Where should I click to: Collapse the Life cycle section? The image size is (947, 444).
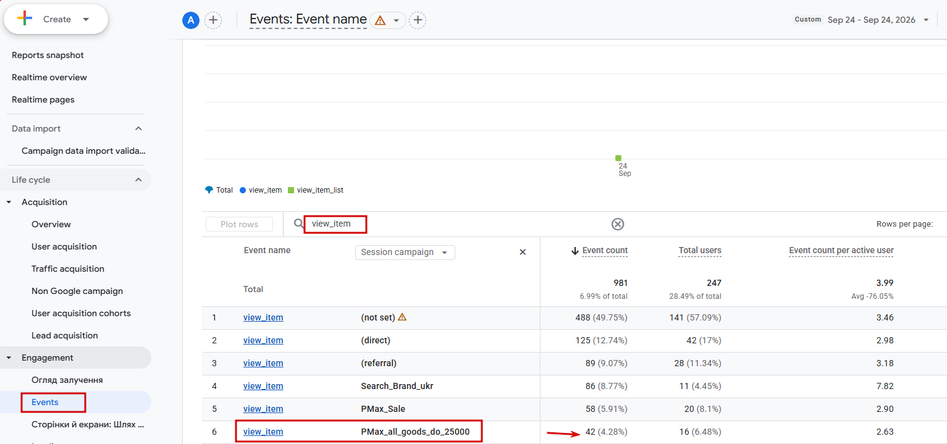pos(138,180)
